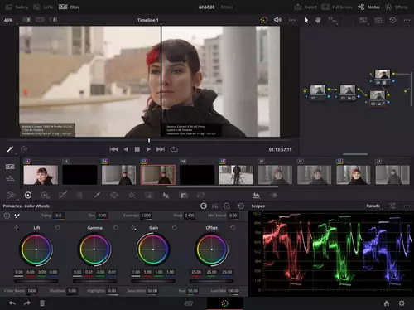Screen dimensions: 414x310
Task: Toggle the Nodes panel
Action: point(368,7)
